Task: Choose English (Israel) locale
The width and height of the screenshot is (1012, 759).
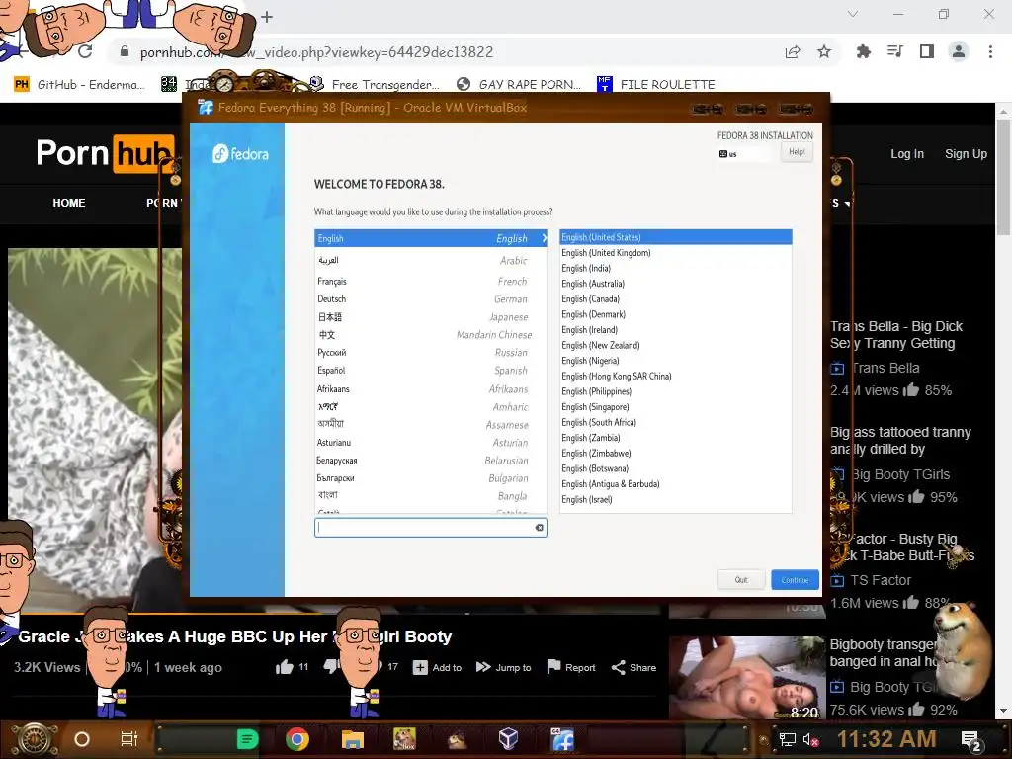Action: click(x=676, y=499)
